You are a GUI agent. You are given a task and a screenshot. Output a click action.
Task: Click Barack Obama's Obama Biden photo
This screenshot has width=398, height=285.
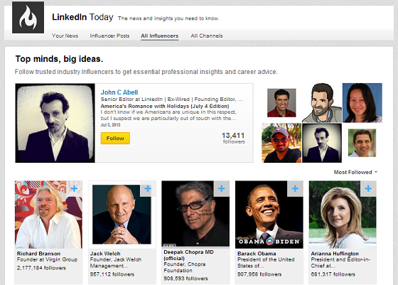coord(269,215)
